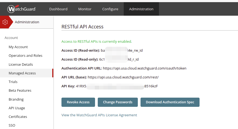Go to Branding settings
Screen dimensions: 238x129
(16, 100)
